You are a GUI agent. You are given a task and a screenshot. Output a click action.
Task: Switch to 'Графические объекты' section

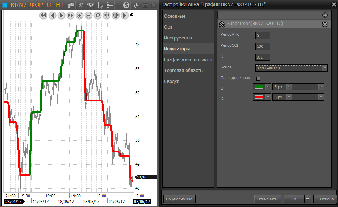pyautogui.click(x=188, y=60)
